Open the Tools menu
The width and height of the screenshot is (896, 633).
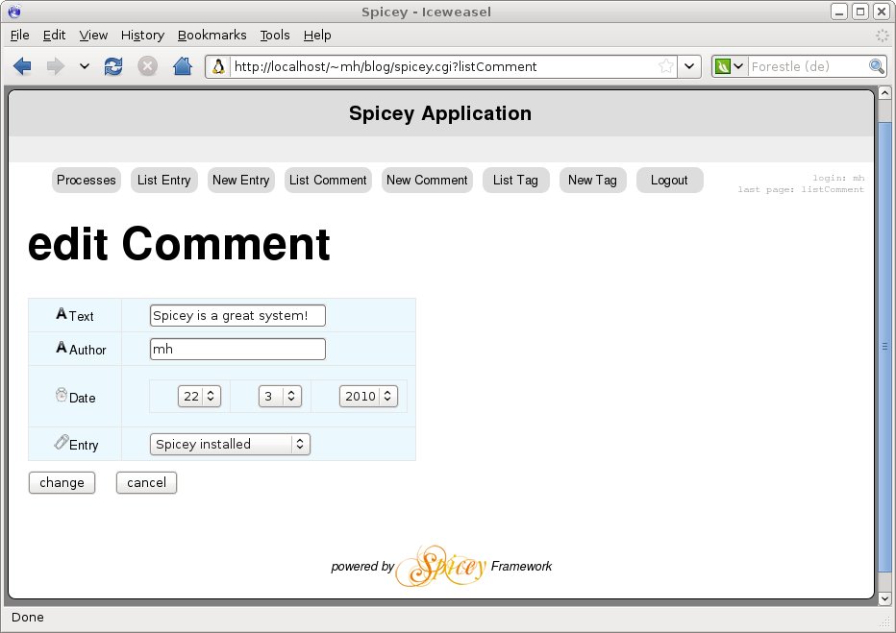point(275,36)
